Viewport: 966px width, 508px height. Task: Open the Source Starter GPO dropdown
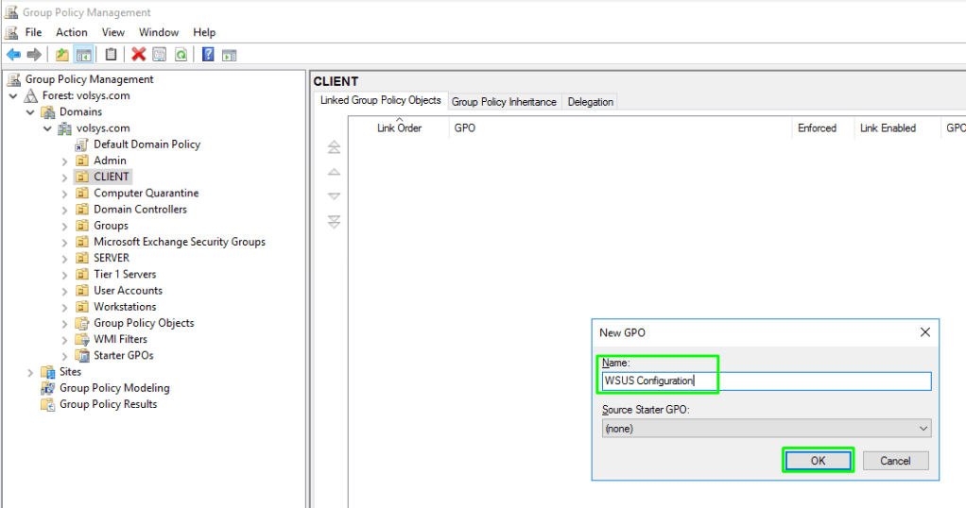click(766, 429)
